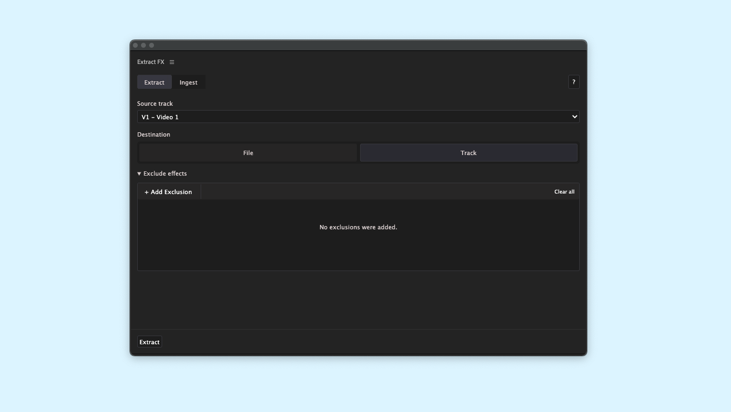Open the Extract FX panel hamburger menu
The image size is (731, 412).
tap(172, 62)
